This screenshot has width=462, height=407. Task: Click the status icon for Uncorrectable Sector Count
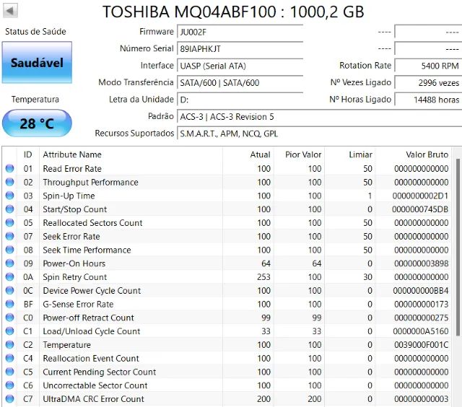(x=9, y=385)
